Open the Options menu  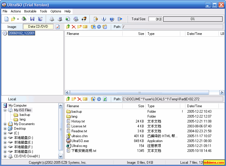tap(56, 11)
